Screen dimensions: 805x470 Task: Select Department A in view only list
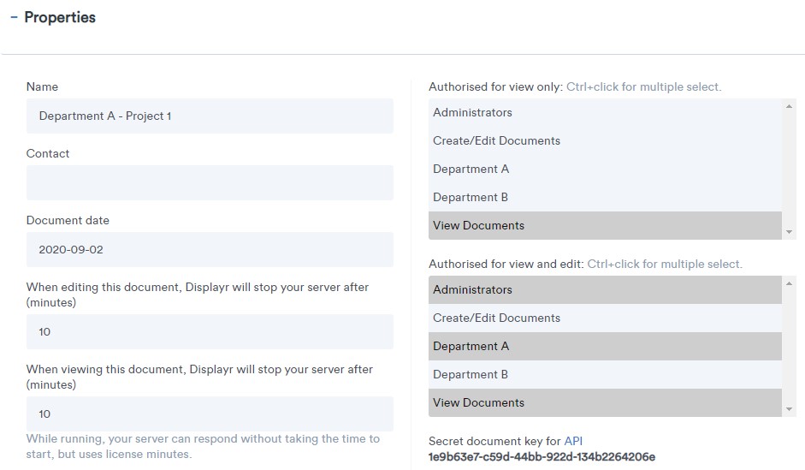(605, 169)
